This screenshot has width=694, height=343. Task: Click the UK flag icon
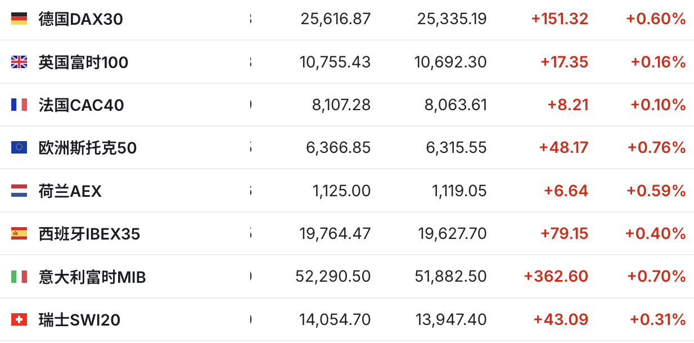[19, 62]
